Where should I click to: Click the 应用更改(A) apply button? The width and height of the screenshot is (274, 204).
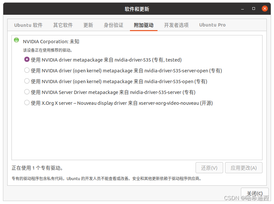click(x=243, y=168)
